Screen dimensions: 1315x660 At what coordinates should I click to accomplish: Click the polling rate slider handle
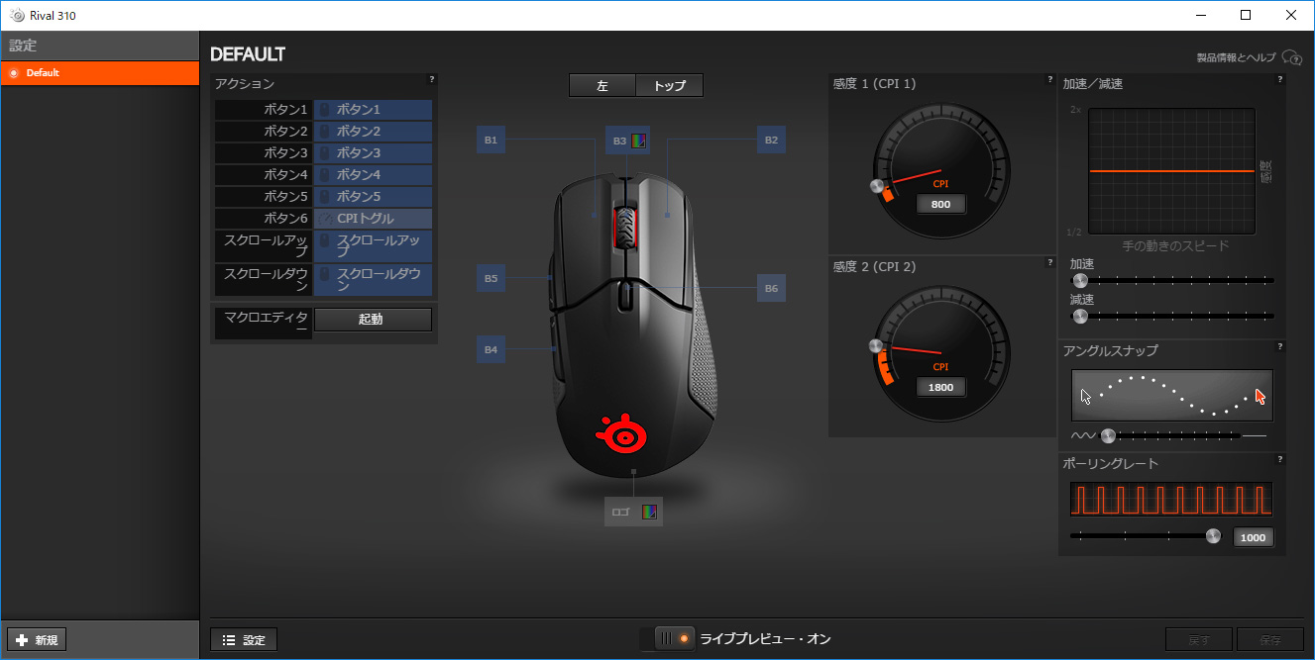[1213, 536]
